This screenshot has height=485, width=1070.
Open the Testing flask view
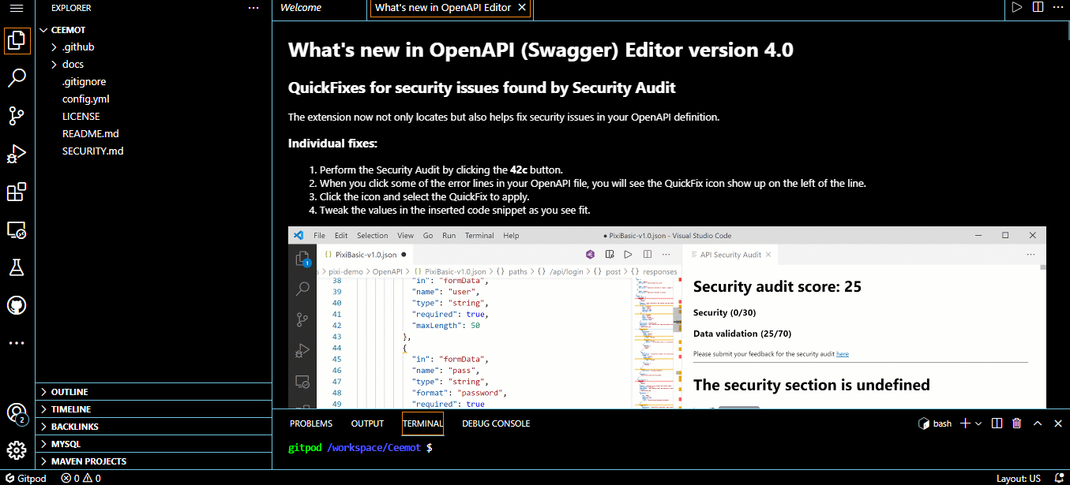pos(17,267)
